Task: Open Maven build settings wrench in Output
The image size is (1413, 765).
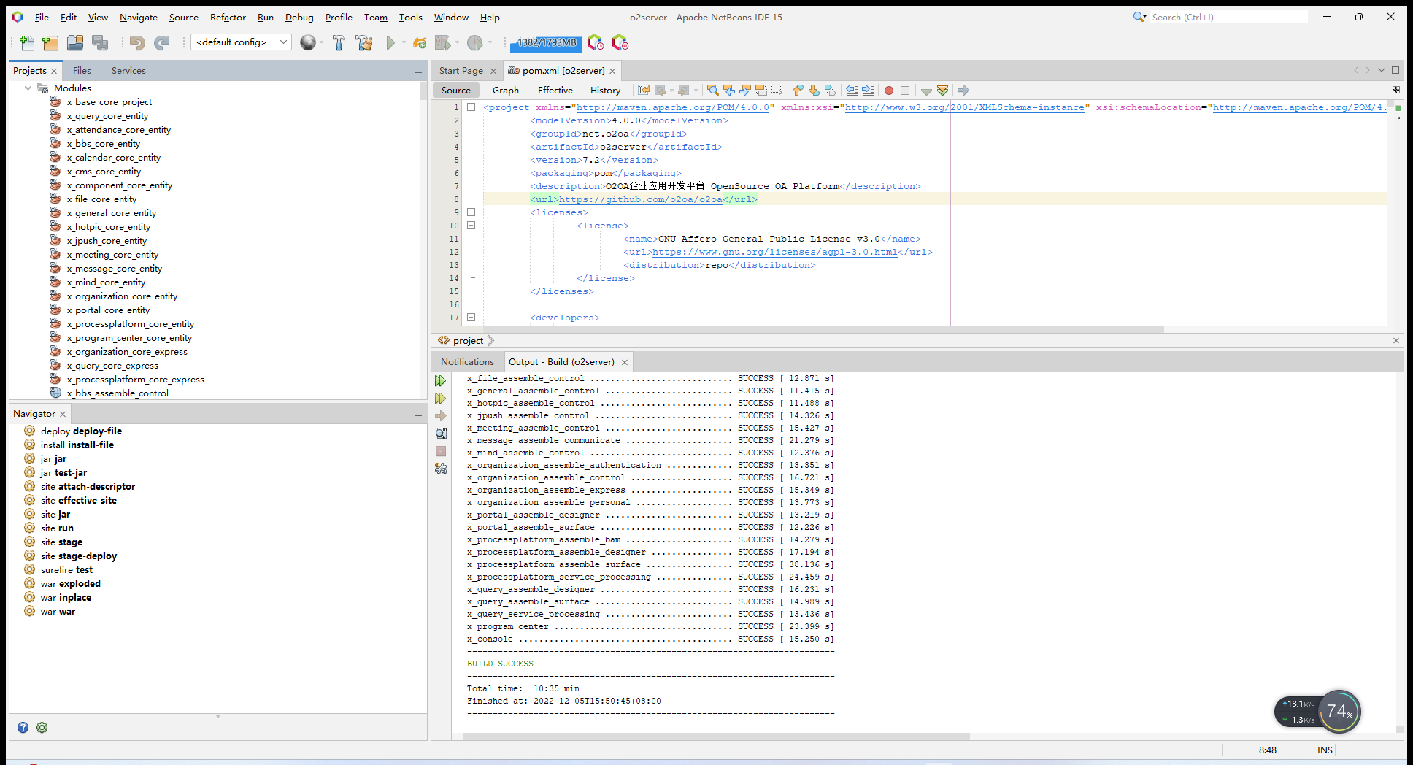Action: tap(440, 469)
